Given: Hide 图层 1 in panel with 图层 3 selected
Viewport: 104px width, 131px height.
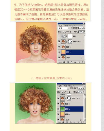Looking at the screenshot, I should click(x=58, y=104).
